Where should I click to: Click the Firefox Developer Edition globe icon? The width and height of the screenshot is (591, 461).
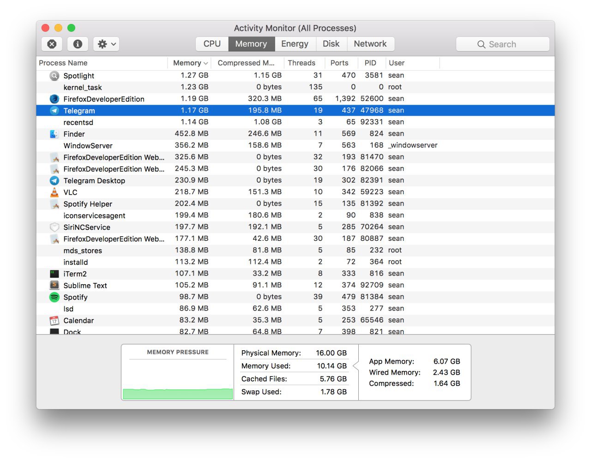(x=54, y=99)
